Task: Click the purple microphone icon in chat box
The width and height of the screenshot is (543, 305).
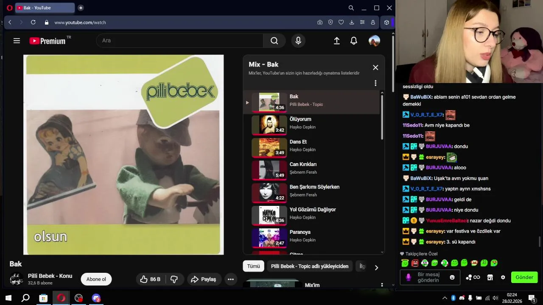Action: tap(409, 277)
